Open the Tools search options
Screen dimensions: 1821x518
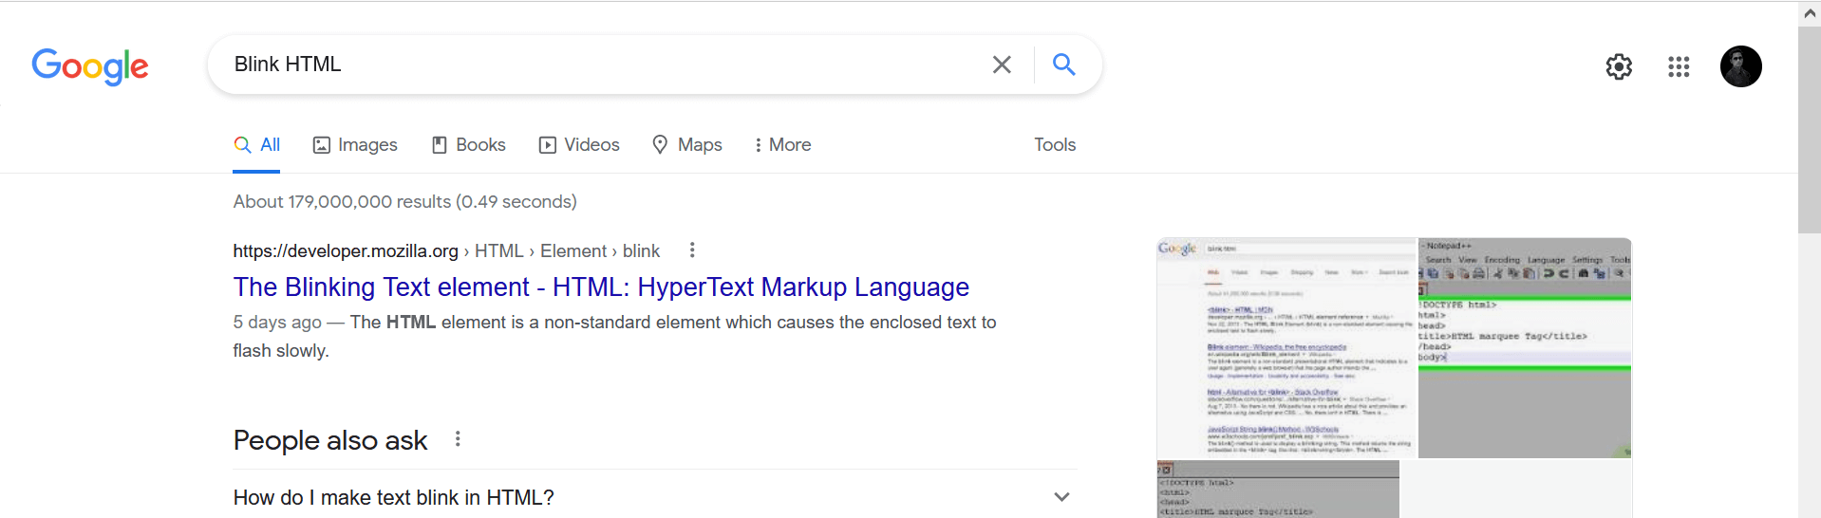[1055, 145]
